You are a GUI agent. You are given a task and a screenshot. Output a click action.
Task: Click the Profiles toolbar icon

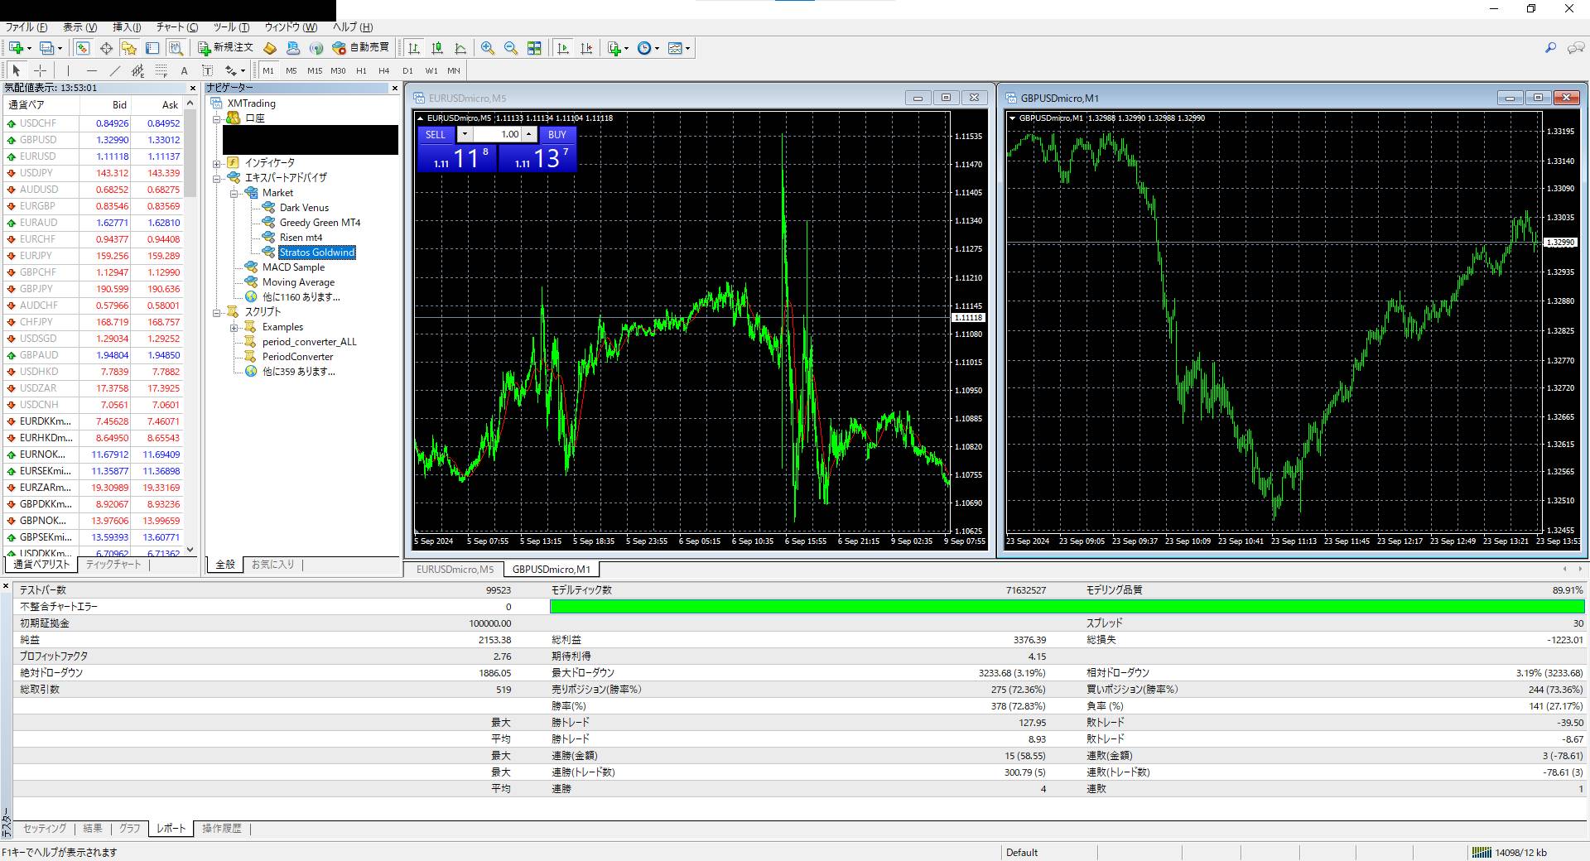[x=47, y=48]
